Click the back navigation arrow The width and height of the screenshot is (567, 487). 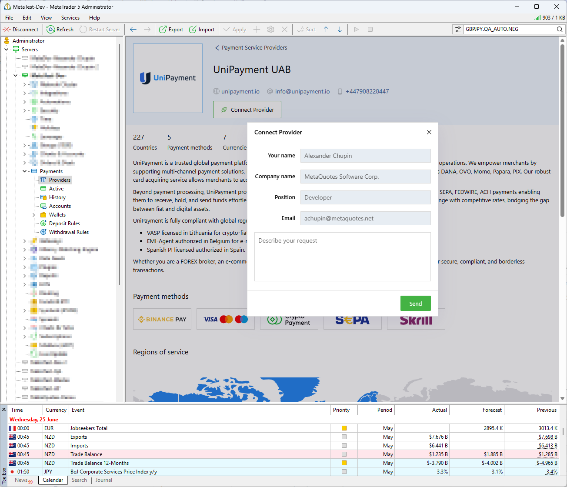133,29
